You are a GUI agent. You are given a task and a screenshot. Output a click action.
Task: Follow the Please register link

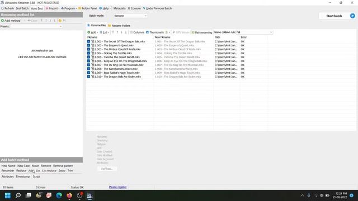(x=117, y=187)
